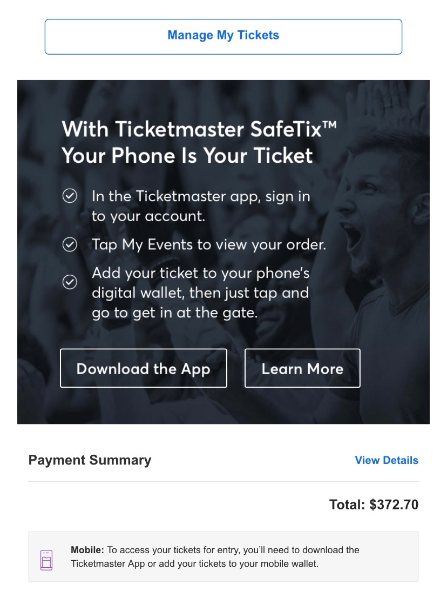Viewport: 447px width, 604px height.
Task: Click the "With Ticketmaster SafeTix" headline line
Action: 194,130
